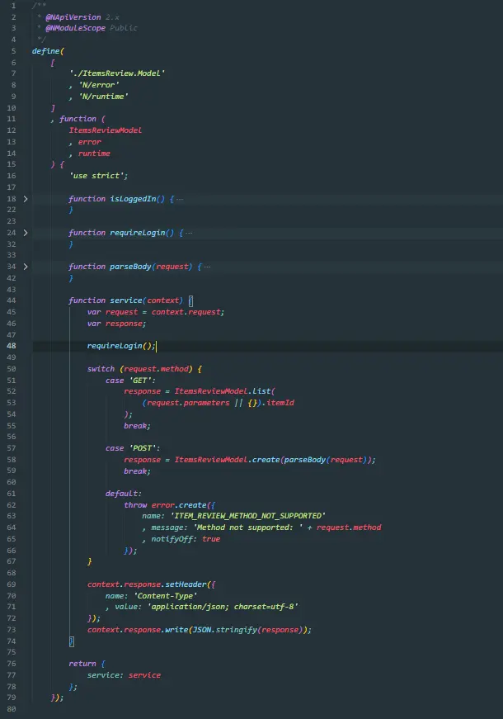The image size is (503, 719).
Task: Click 'application/json; charset=utf-8' string
Action: pyautogui.click(x=223, y=607)
